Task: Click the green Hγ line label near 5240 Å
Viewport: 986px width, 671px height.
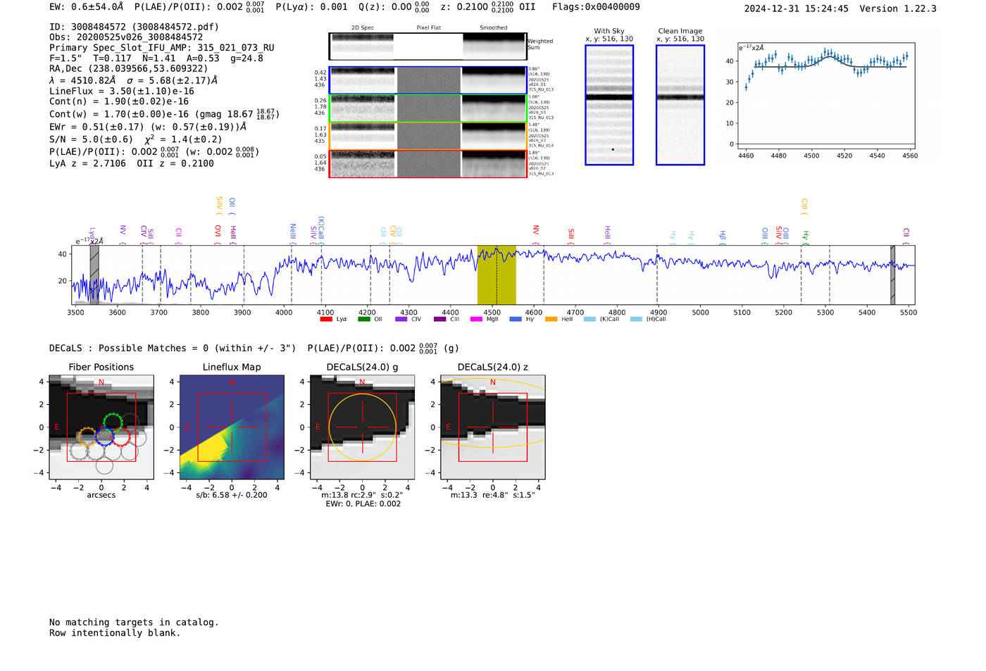Action: 805,237
